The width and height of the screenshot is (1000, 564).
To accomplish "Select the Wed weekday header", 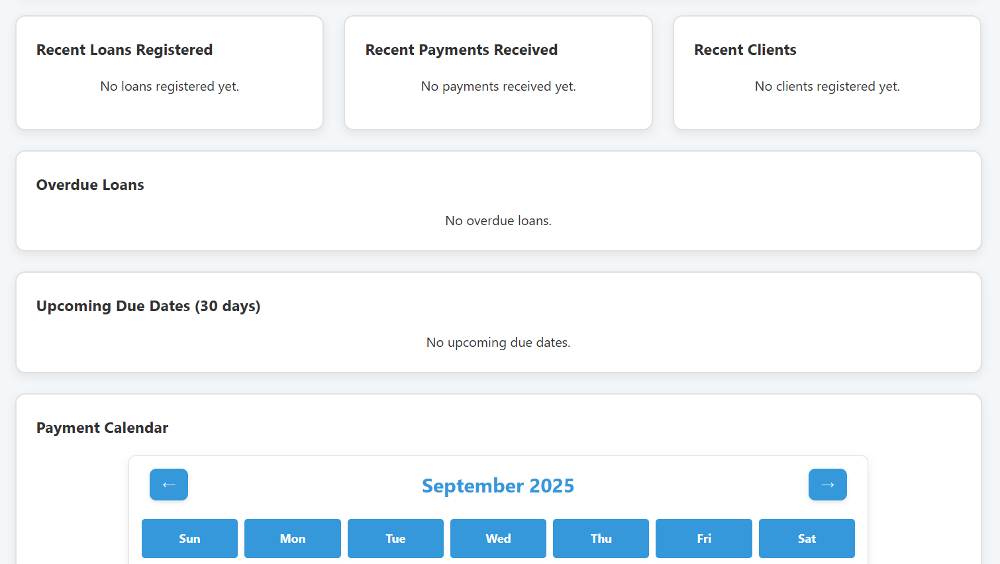I will point(498,538).
